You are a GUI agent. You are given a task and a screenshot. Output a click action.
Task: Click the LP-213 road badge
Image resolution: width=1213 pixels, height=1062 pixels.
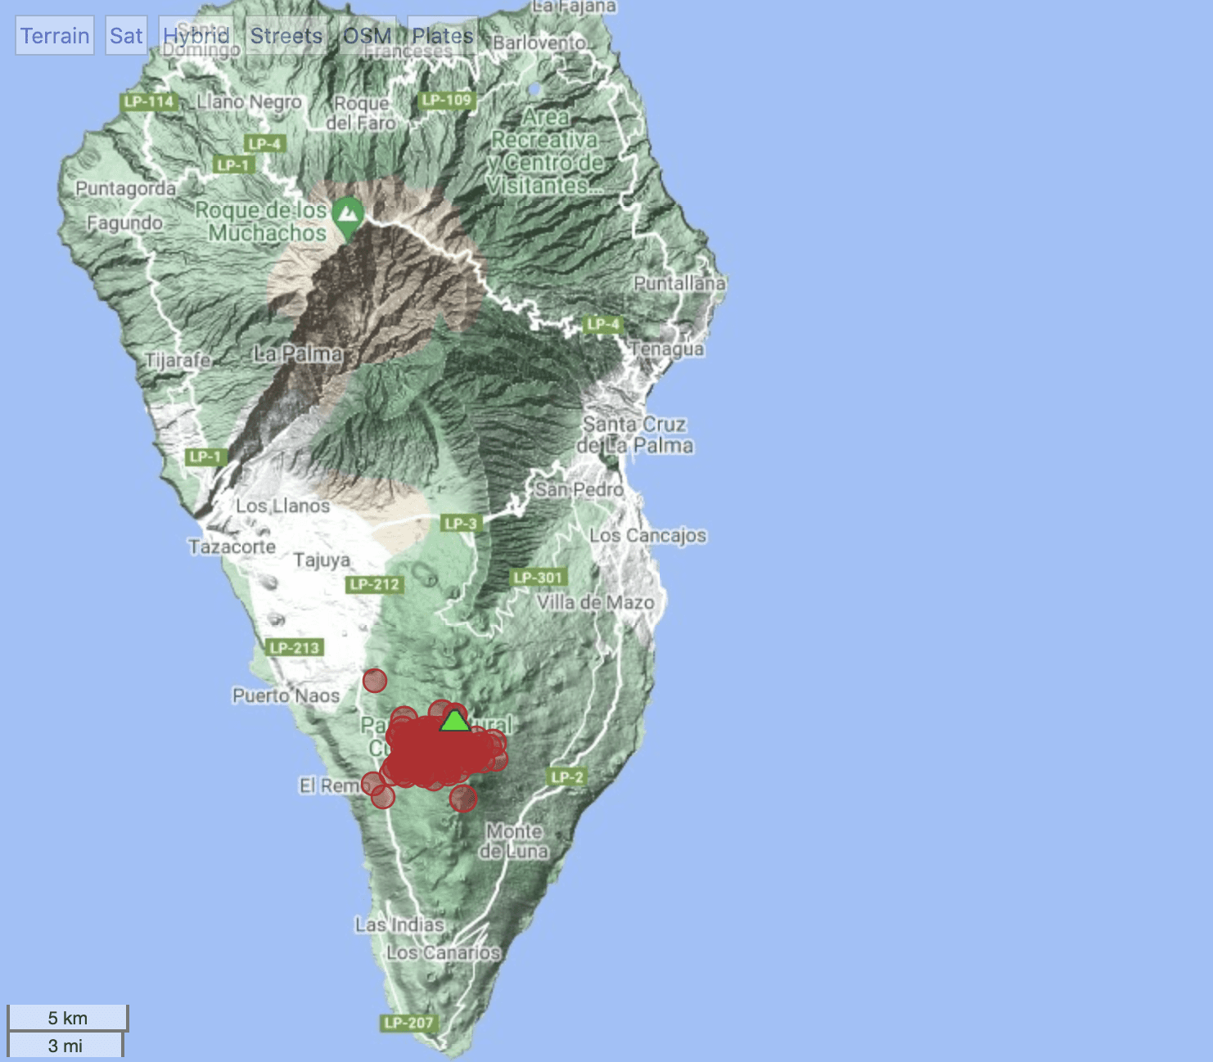click(x=295, y=647)
